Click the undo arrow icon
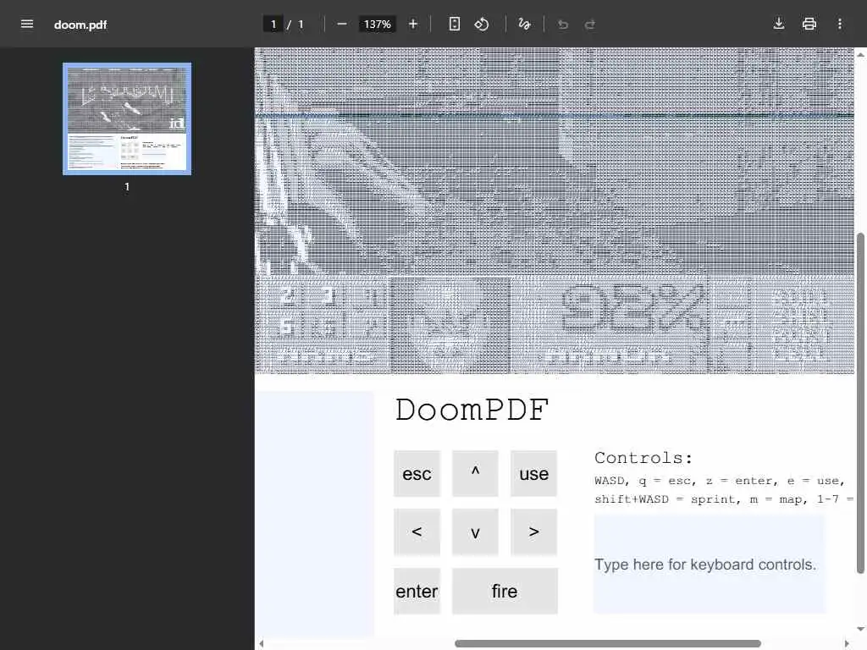The height and width of the screenshot is (650, 867). (x=562, y=24)
